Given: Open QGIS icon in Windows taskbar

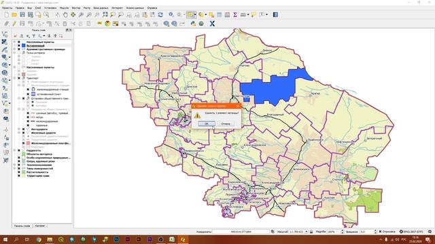Looking at the screenshot, I should [x=183, y=239].
